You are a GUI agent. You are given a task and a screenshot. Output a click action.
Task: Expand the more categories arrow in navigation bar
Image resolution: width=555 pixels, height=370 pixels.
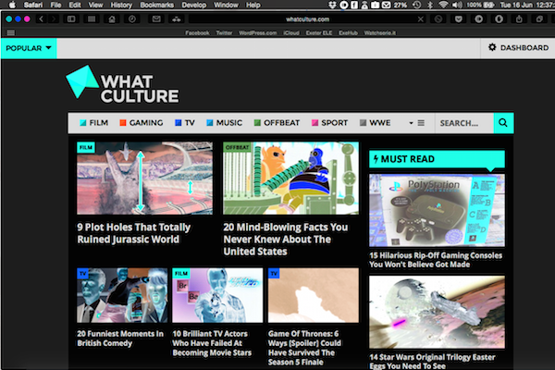pyautogui.click(x=411, y=123)
